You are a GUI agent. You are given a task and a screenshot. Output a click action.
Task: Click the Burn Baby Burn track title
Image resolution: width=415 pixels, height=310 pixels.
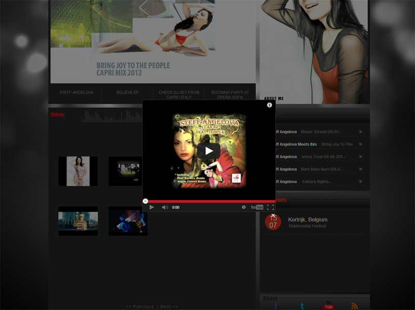click(x=322, y=169)
